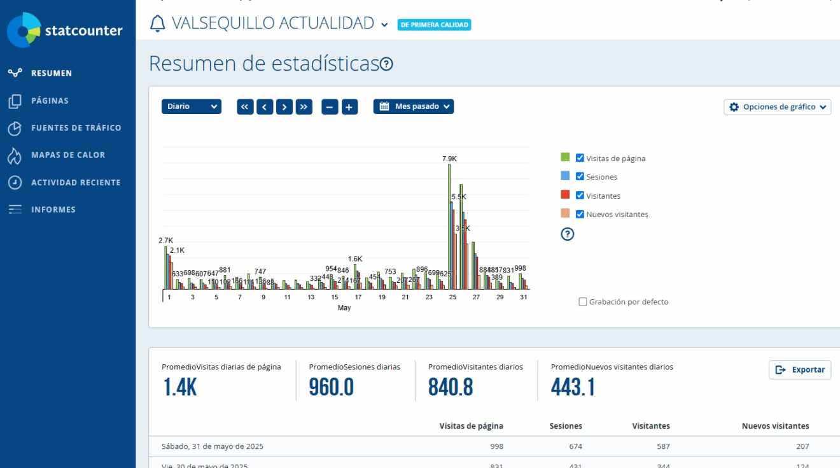The image size is (840, 468).
Task: Open Actividad Reciente section
Action: point(76,183)
